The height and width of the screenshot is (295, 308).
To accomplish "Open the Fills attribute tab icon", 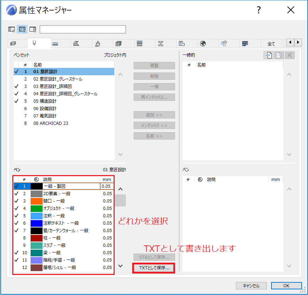I will point(76,43).
